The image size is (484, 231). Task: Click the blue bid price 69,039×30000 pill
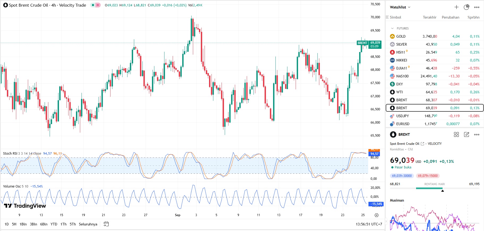[x=402, y=176]
